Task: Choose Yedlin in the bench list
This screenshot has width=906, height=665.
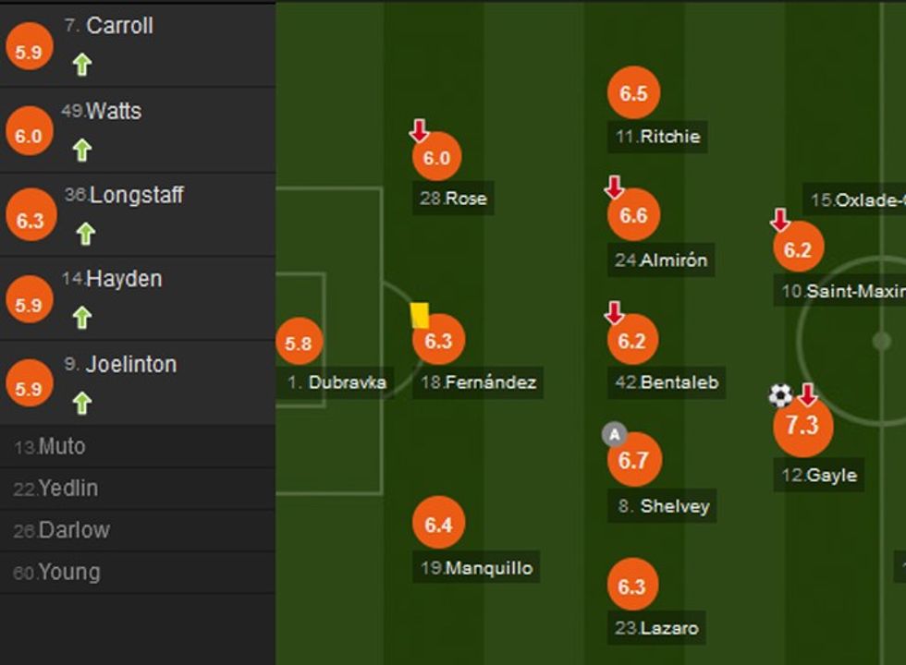Action: pos(67,489)
